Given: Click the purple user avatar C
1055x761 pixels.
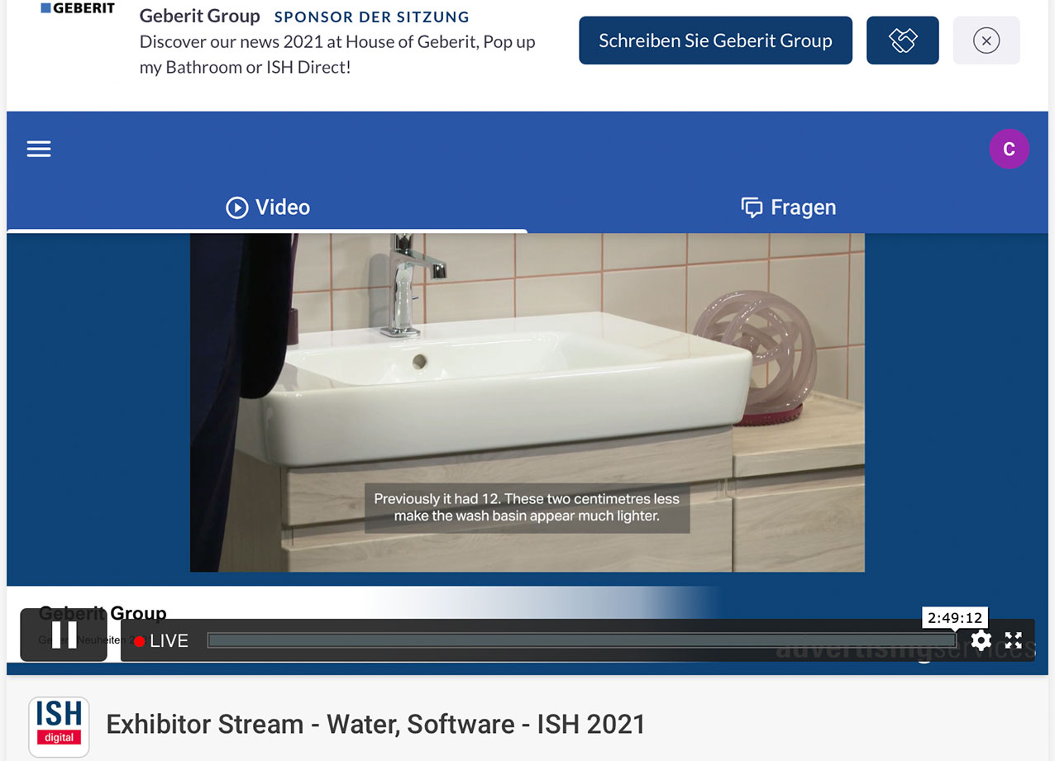Looking at the screenshot, I should pyautogui.click(x=1009, y=150).
